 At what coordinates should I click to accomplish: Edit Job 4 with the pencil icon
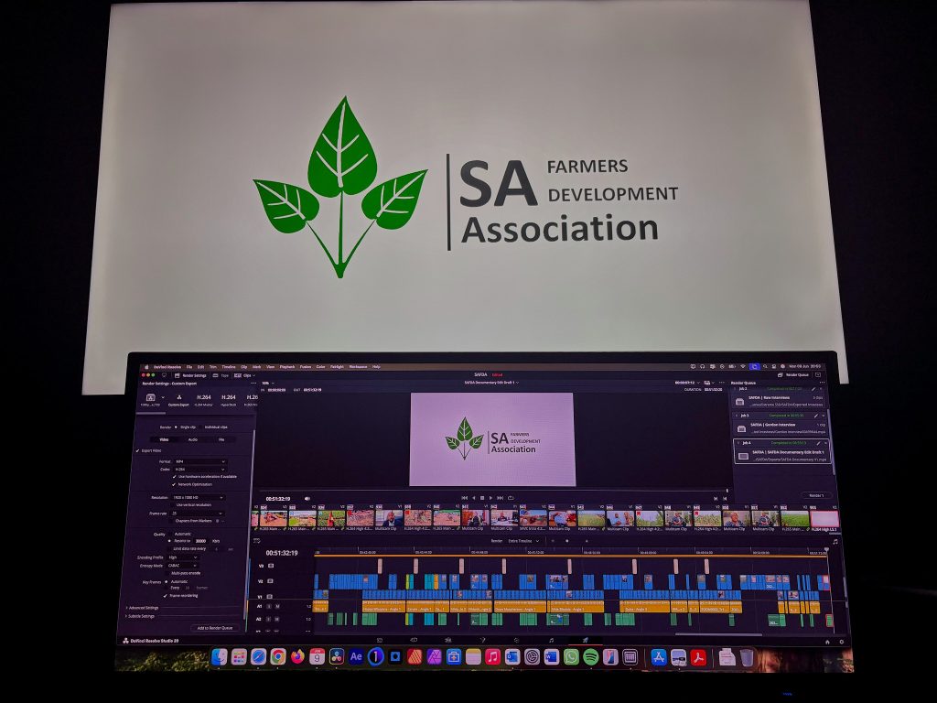click(816, 442)
